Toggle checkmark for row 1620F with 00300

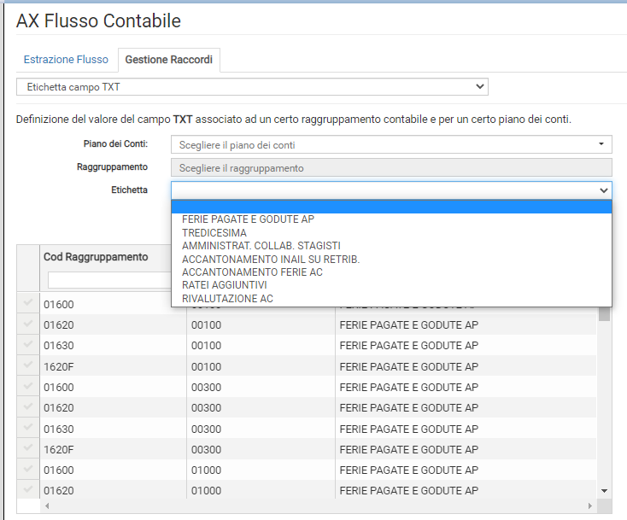pos(27,449)
